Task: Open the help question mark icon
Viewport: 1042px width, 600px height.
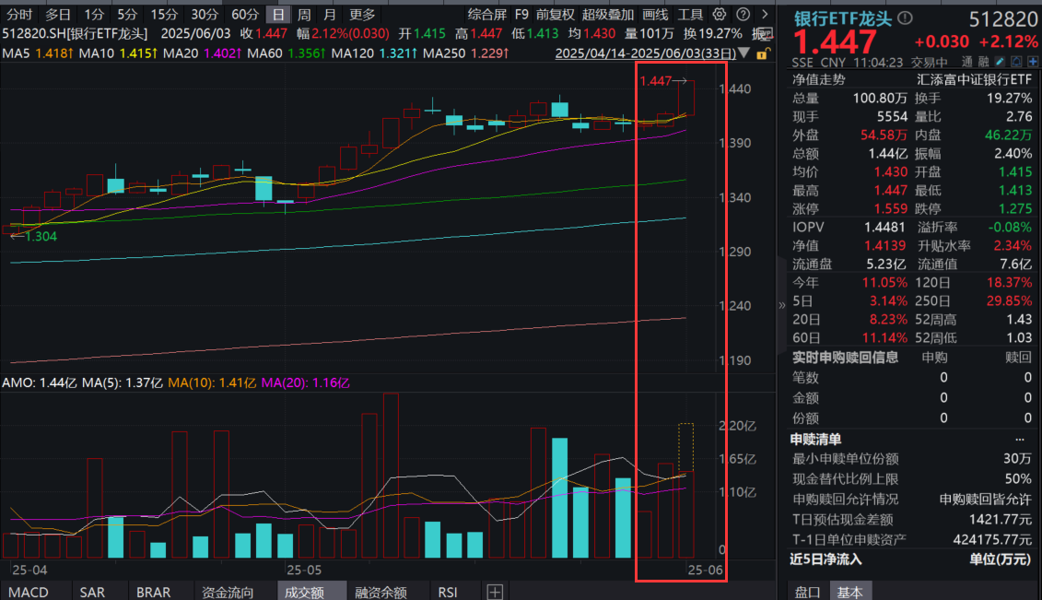Action: [x=743, y=14]
